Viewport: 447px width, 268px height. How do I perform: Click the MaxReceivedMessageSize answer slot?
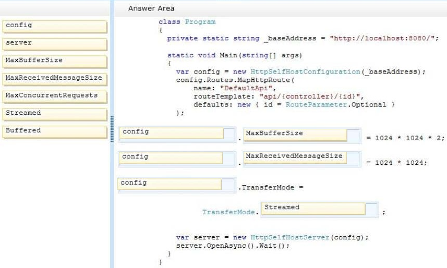click(x=302, y=159)
